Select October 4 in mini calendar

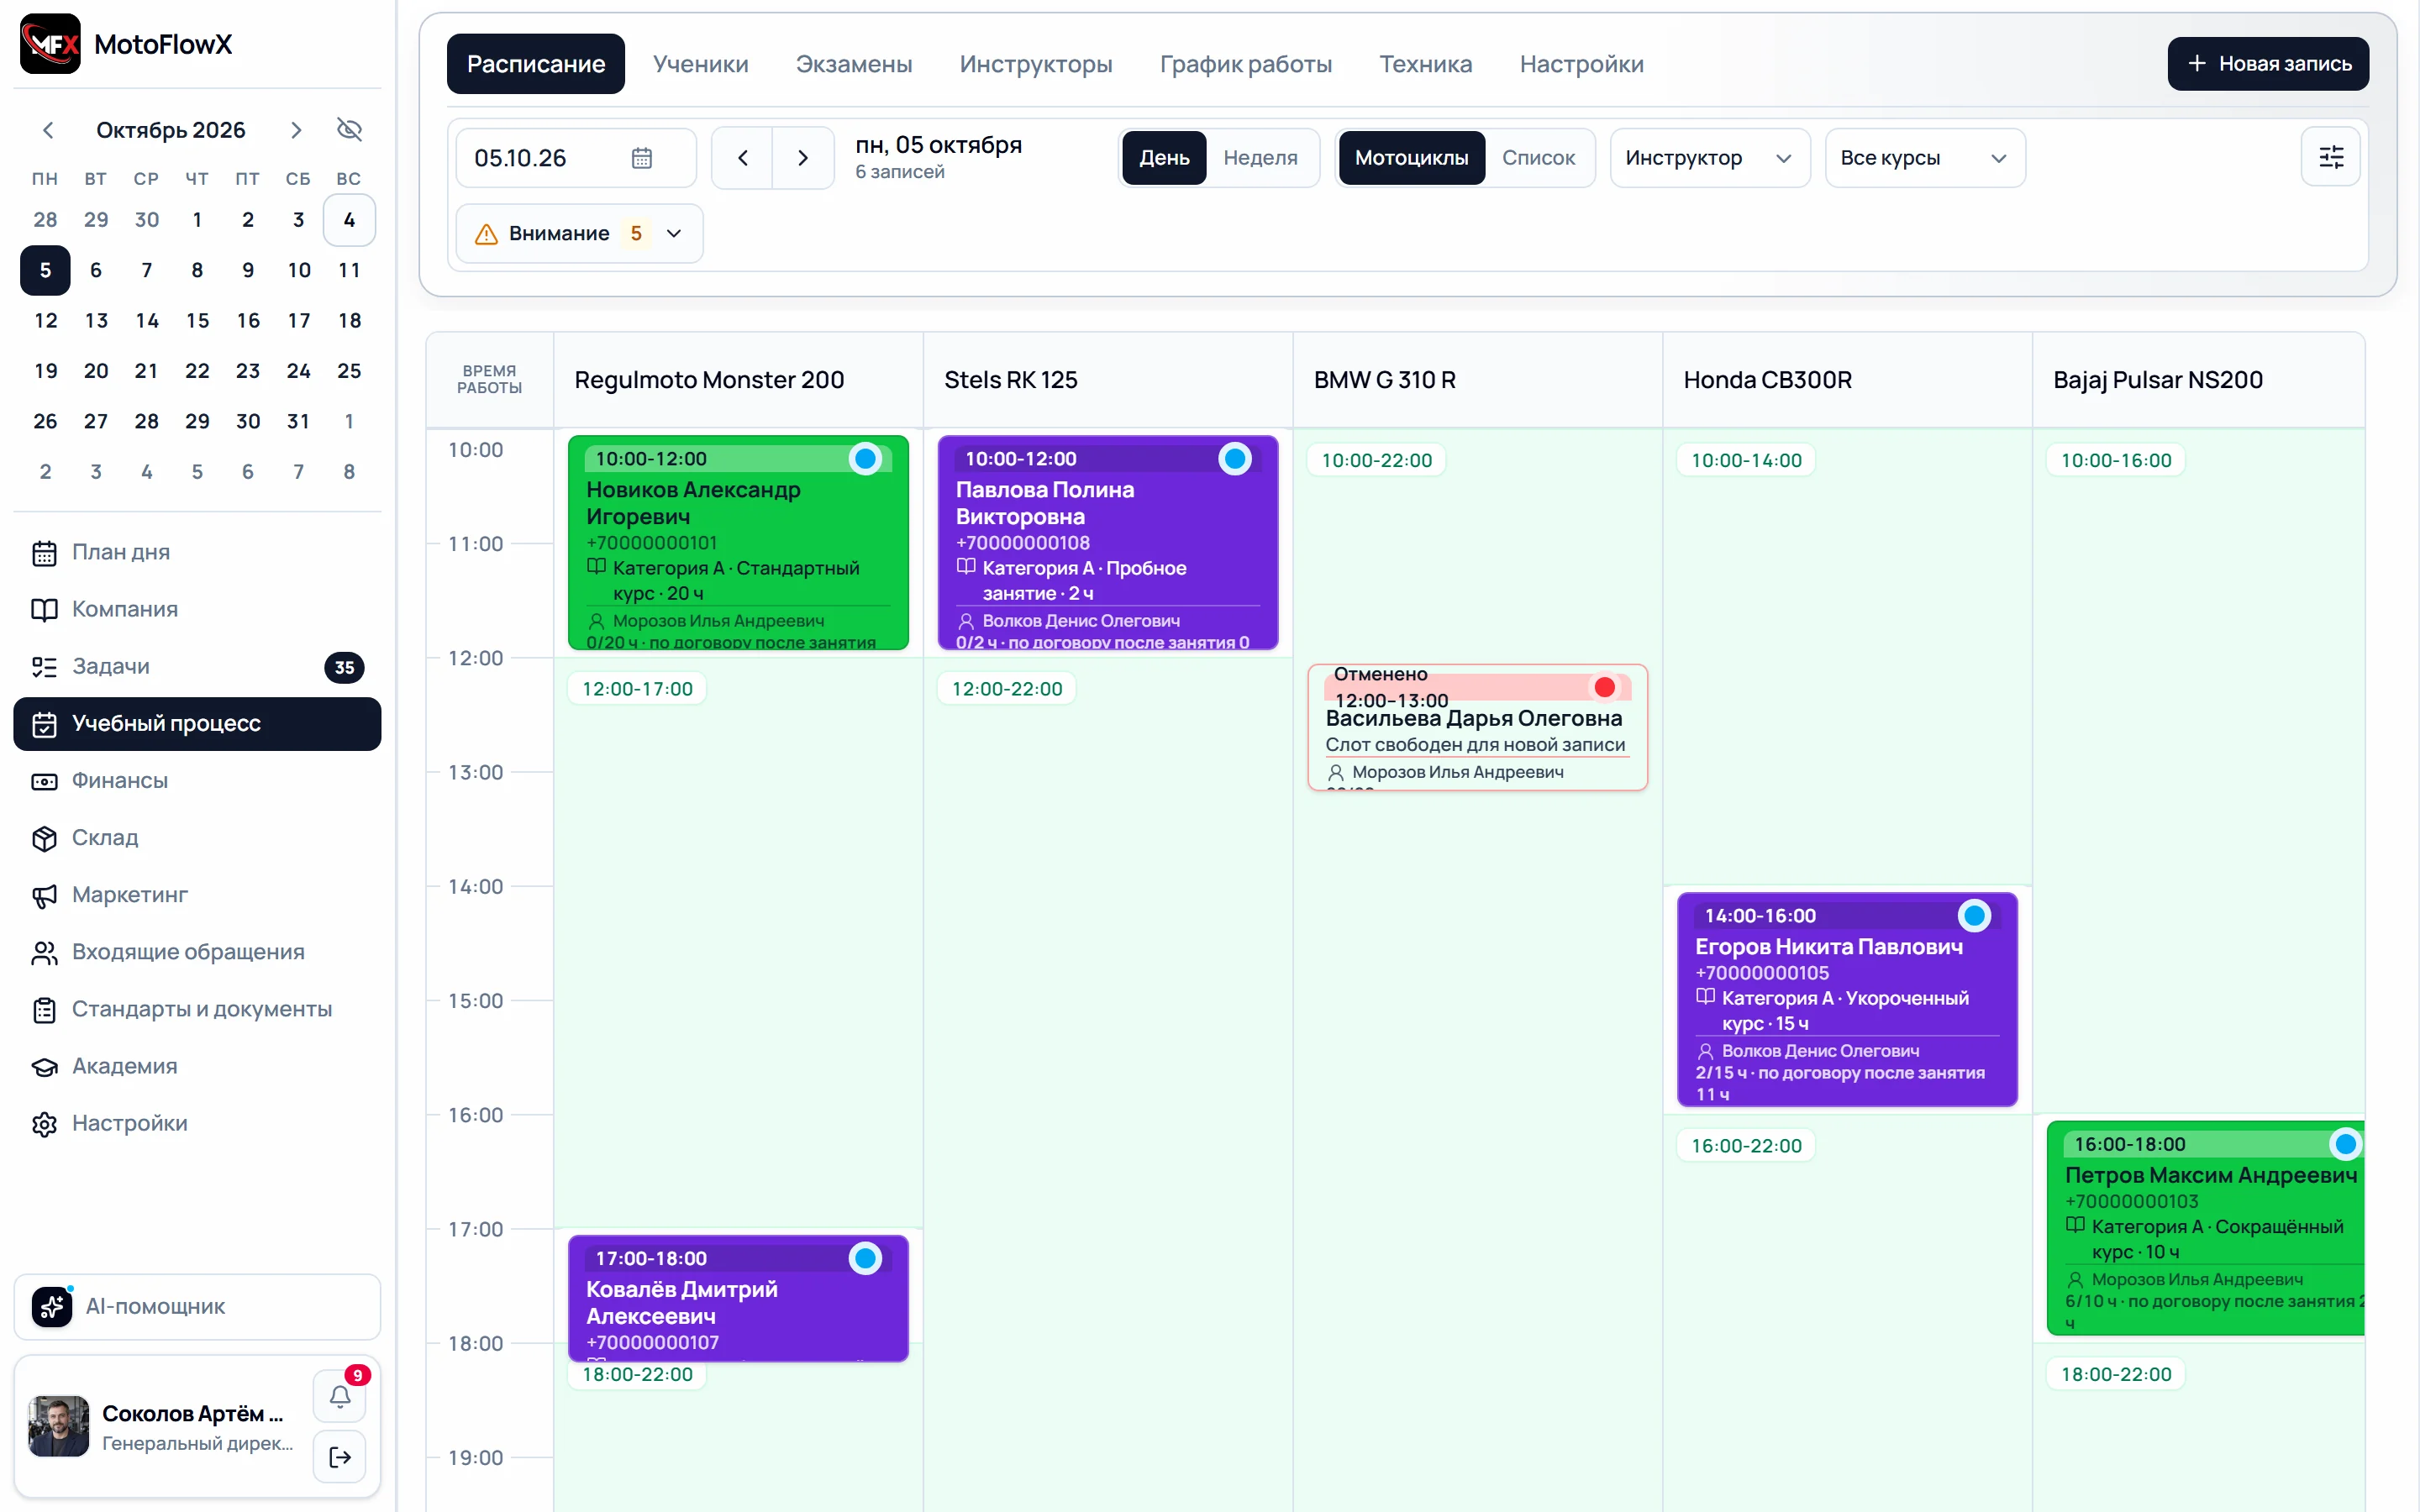click(x=349, y=220)
